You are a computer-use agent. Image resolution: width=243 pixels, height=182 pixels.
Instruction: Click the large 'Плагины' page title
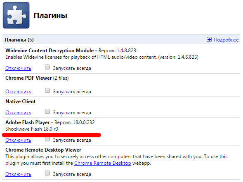(x=50, y=16)
